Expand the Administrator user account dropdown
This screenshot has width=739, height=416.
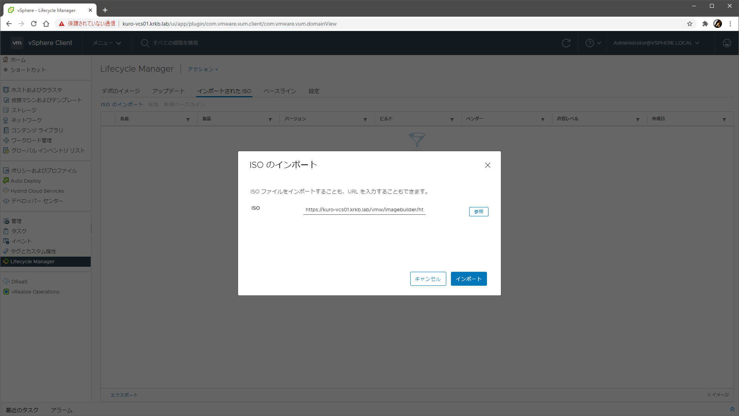pos(656,43)
